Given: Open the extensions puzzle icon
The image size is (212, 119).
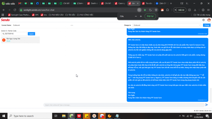Looking at the screenshot, I should [168, 10].
